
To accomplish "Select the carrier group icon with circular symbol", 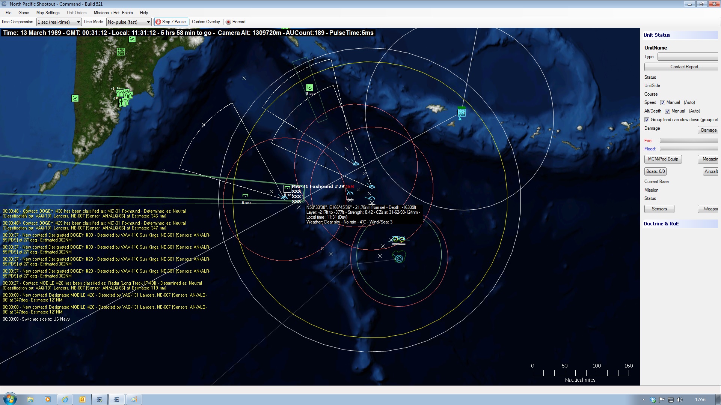I will 399,258.
